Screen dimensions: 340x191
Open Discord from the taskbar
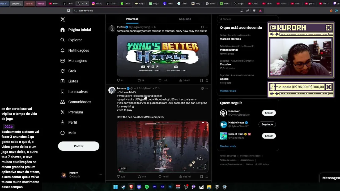pos(139,187)
